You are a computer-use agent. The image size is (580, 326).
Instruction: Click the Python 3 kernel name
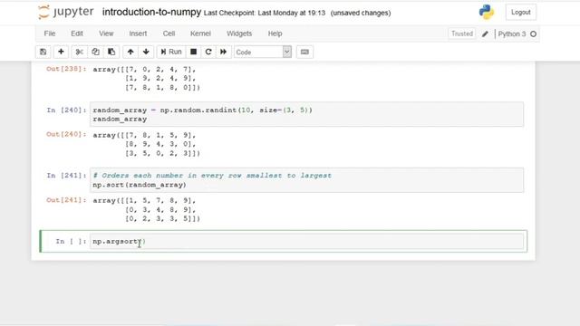511,34
